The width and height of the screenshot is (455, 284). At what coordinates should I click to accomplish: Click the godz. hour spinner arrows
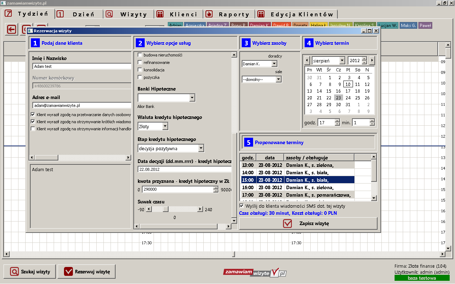(x=337, y=122)
